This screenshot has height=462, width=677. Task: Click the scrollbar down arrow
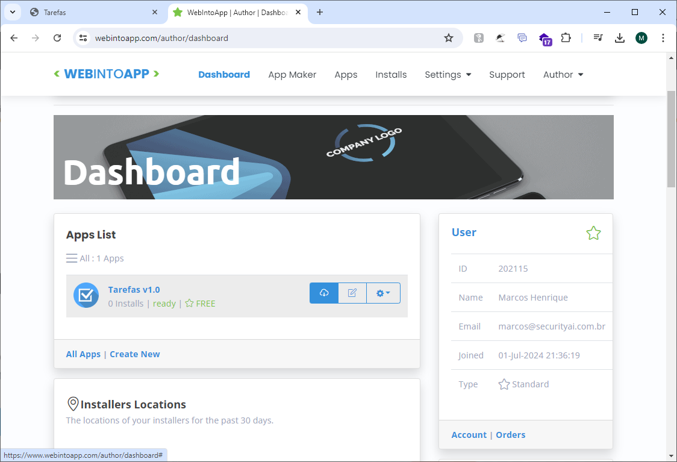(x=671, y=456)
